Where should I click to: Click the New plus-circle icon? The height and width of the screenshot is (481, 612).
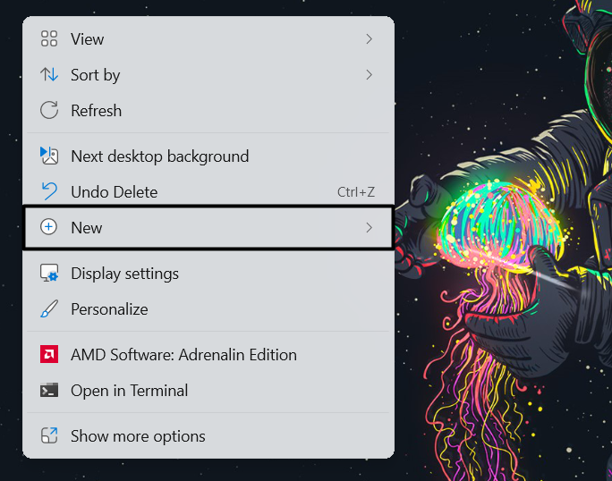tap(49, 228)
